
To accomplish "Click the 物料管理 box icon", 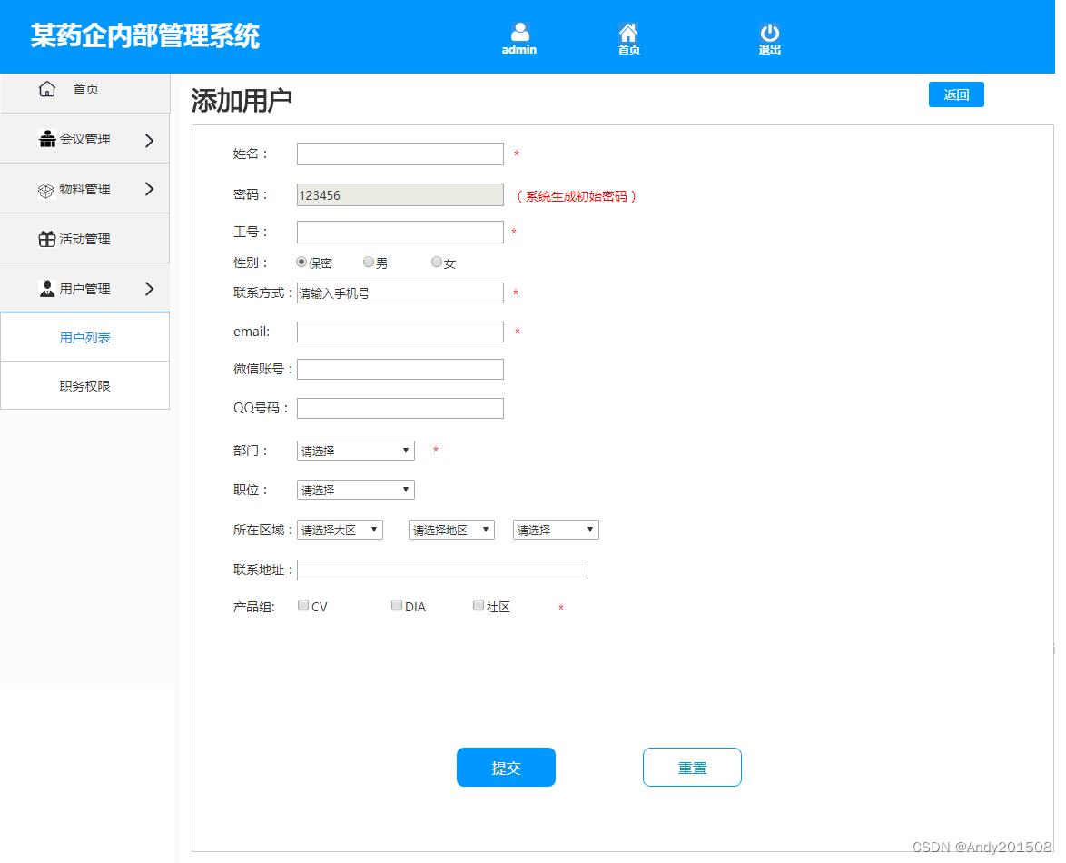I will coord(45,191).
